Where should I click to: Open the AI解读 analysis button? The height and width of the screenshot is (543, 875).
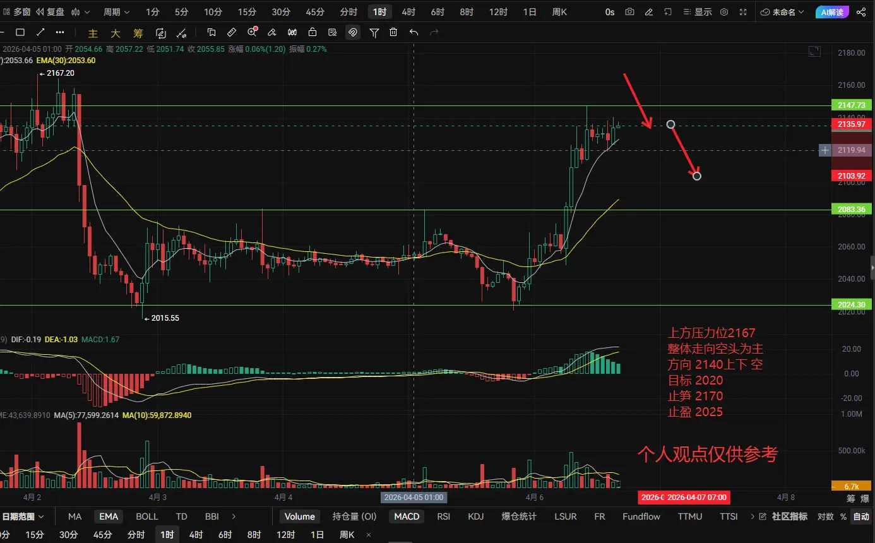[x=833, y=12]
